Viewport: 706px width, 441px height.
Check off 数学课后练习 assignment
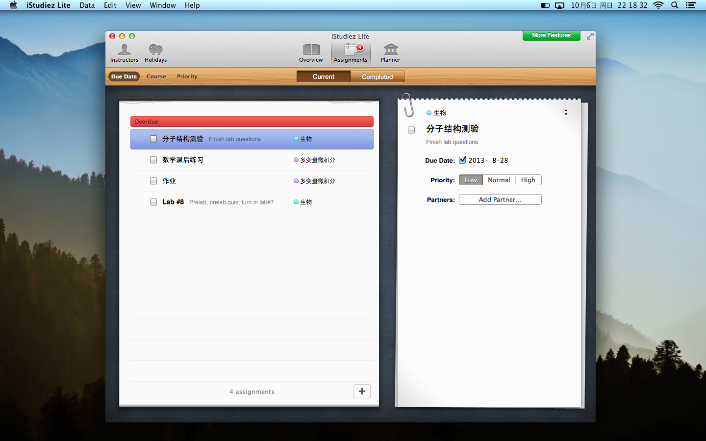[153, 160]
